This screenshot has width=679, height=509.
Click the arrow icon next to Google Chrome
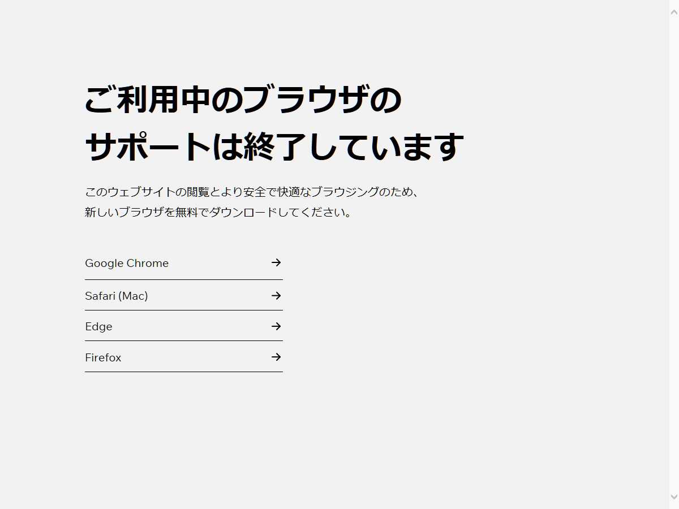click(276, 262)
